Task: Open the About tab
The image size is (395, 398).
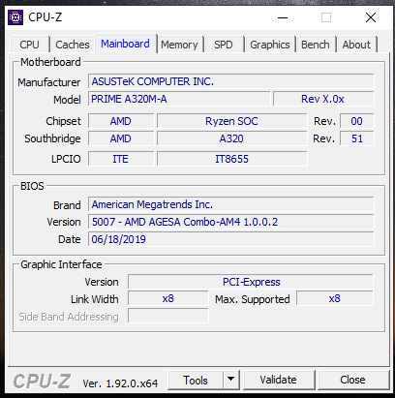Action: pos(356,45)
